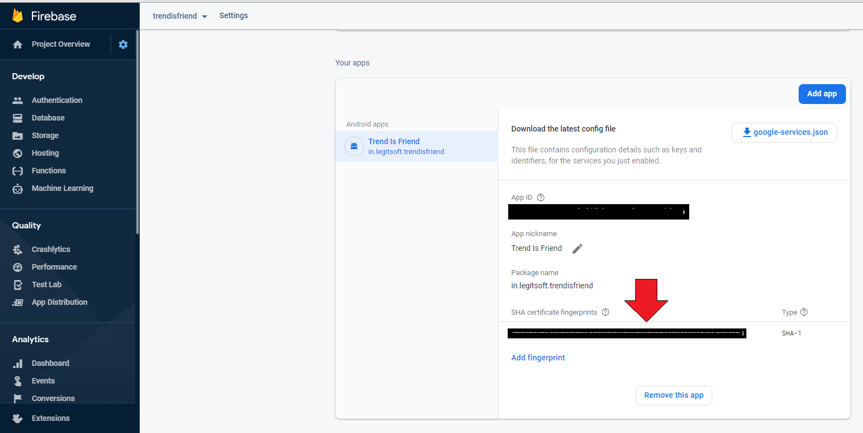Go to Performance monitoring

tap(54, 267)
